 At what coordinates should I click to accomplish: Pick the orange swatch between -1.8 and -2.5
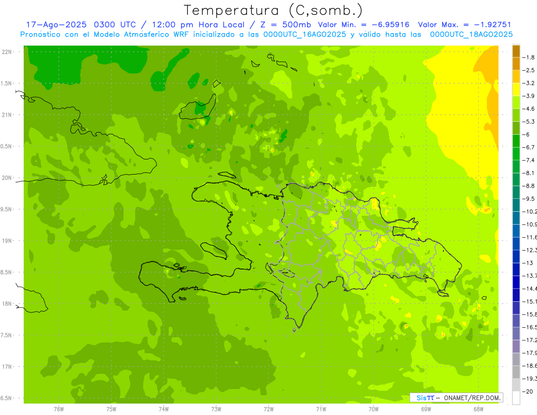(x=516, y=64)
